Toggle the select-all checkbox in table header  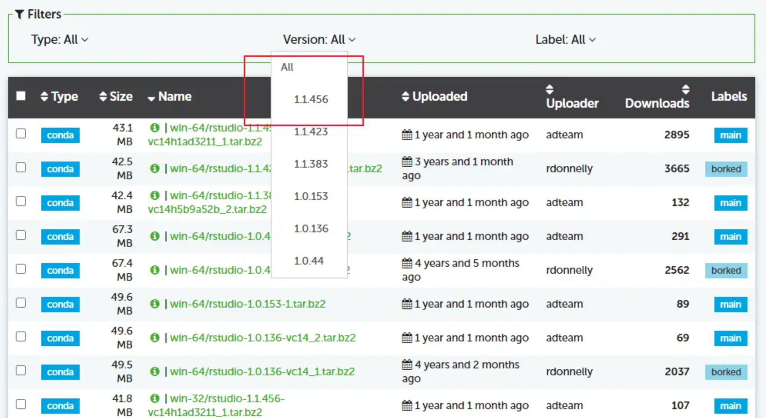21,96
